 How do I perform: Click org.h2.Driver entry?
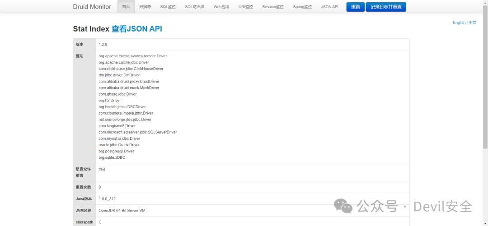(109, 101)
